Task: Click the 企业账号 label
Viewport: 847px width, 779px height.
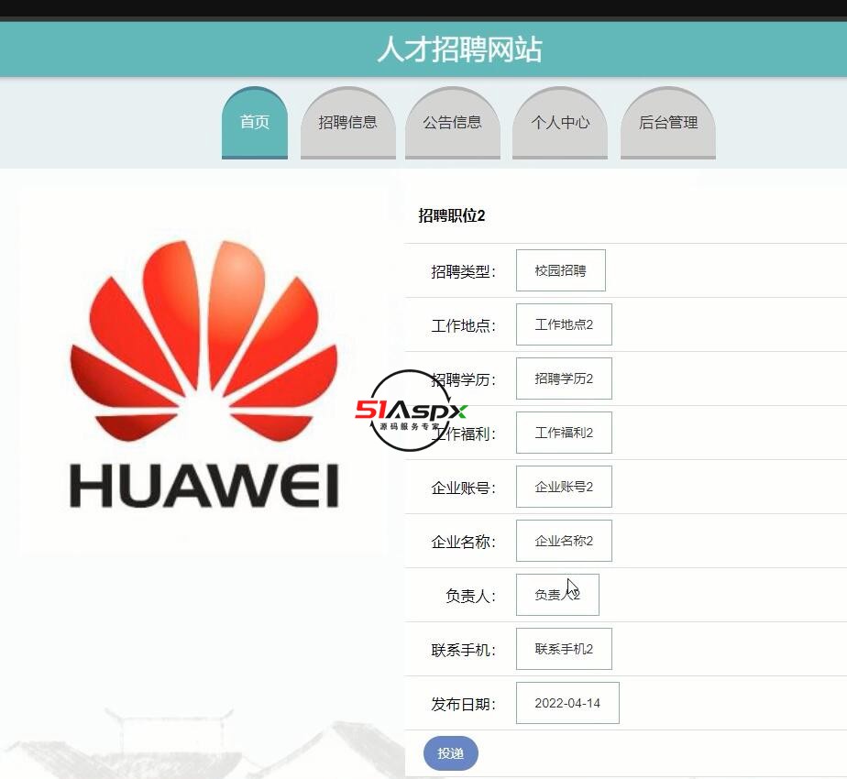Action: coord(463,488)
